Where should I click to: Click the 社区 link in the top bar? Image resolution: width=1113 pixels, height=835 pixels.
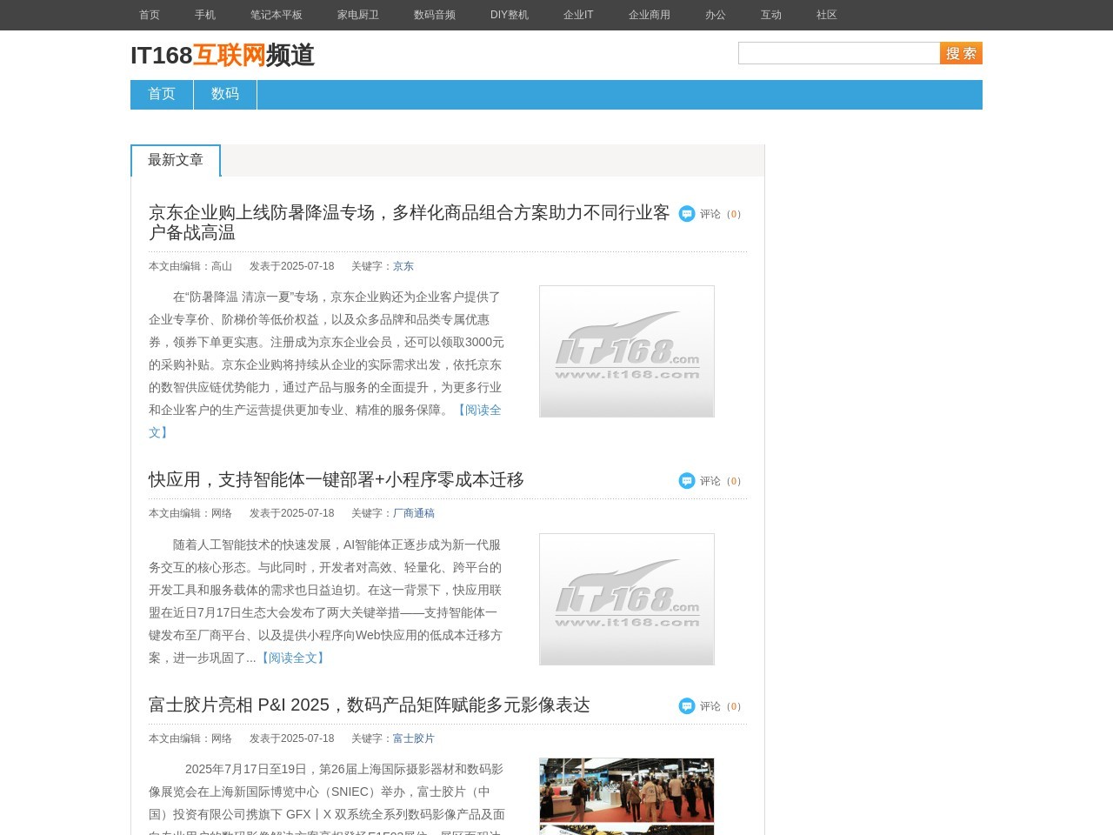pos(824,15)
